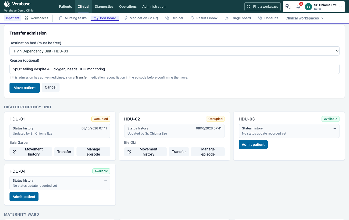Image resolution: width=349 pixels, height=220 pixels.
Task: Confirm with Move patient button
Action: pos(25,88)
